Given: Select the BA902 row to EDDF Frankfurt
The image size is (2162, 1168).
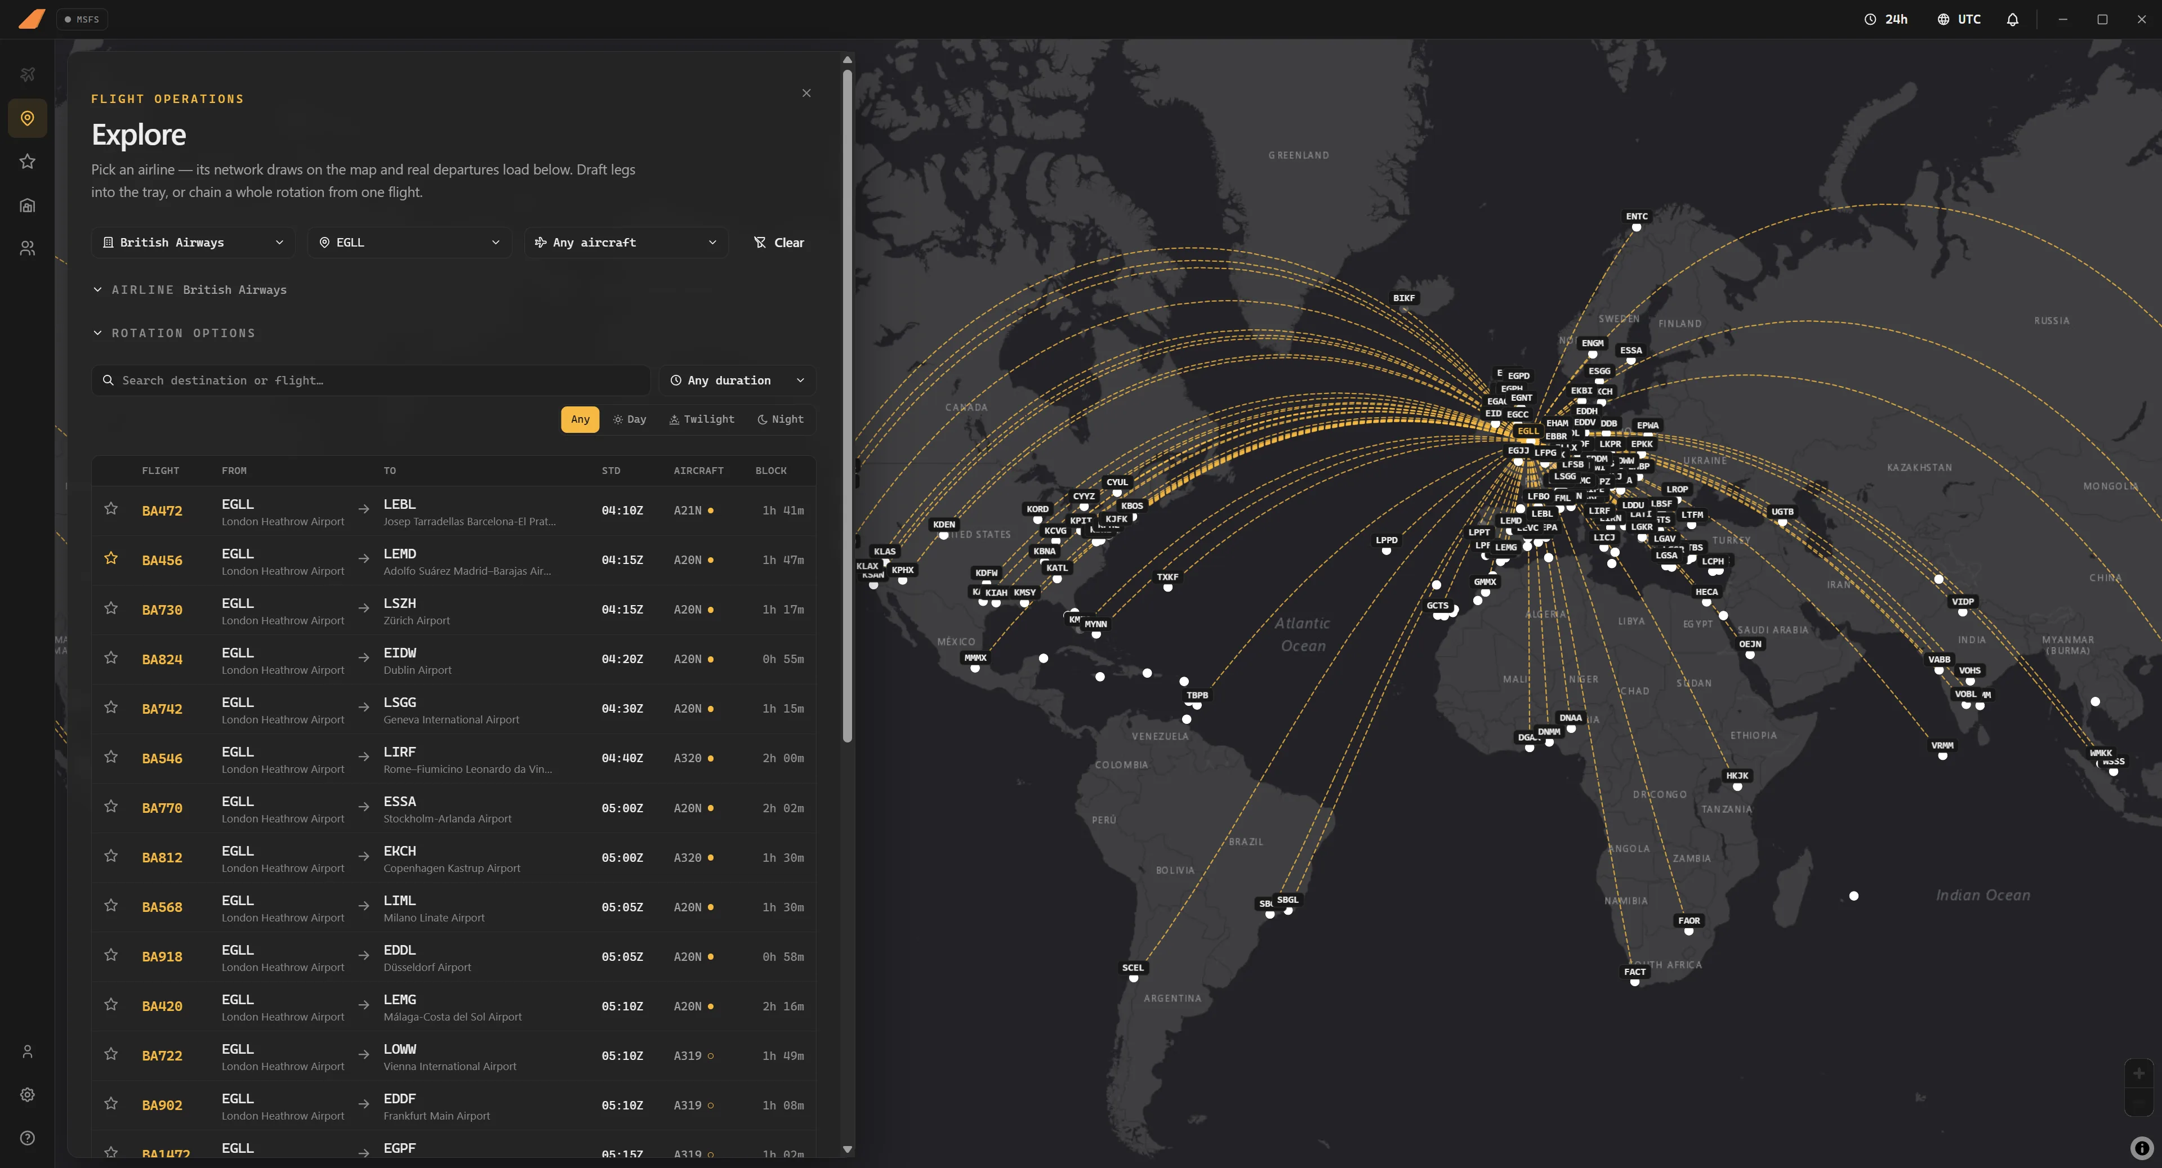Looking at the screenshot, I should point(453,1105).
